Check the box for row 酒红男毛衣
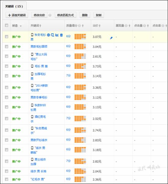 (x=6, y=118)
